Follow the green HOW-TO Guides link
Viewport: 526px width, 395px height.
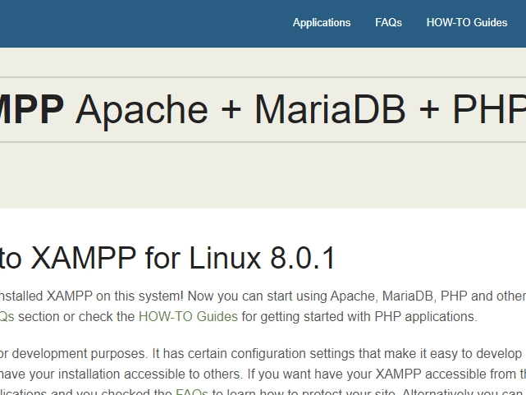188,316
